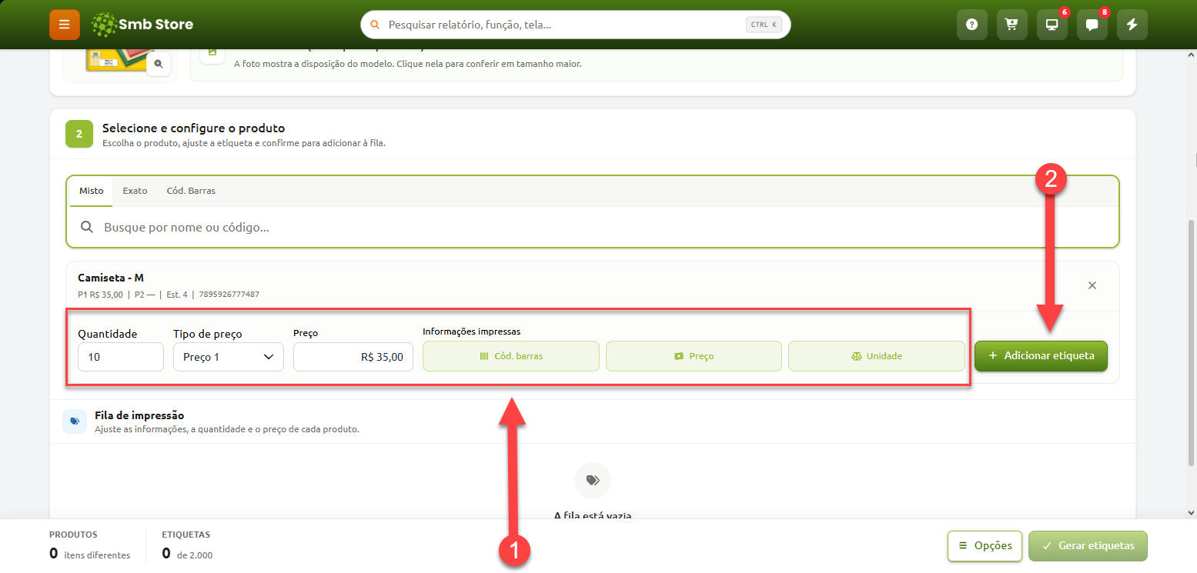Image resolution: width=1197 pixels, height=573 pixels.
Task: Click the magnifier zoom icon on model photo
Action: 159,64
